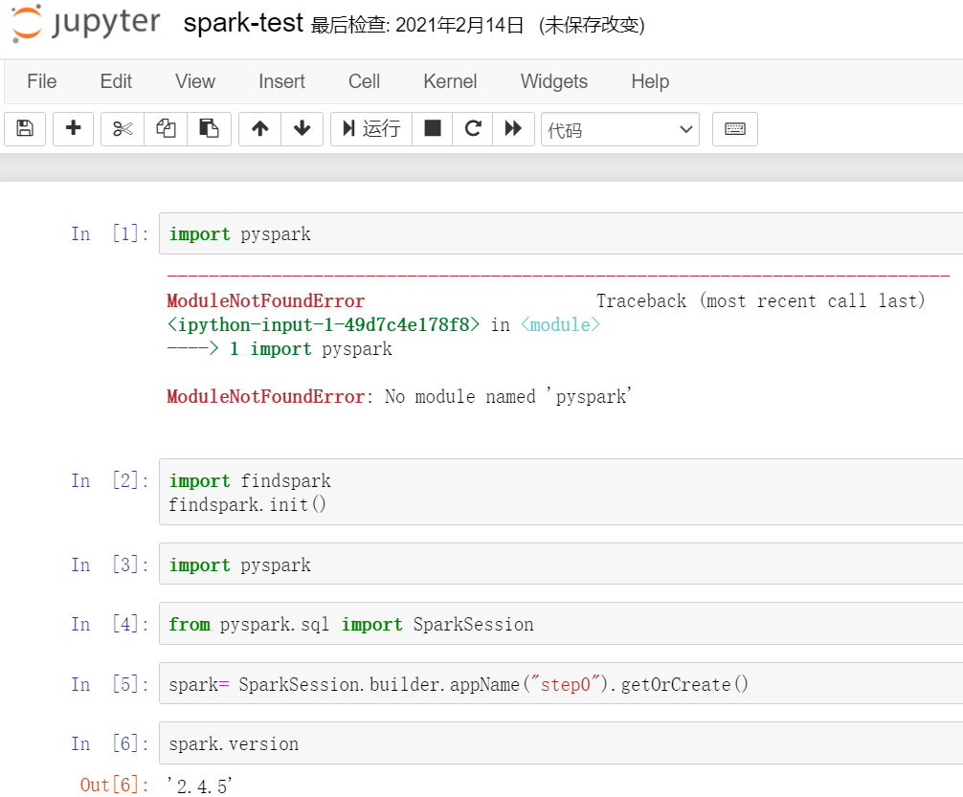
Task: Paste cells below icon
Action: coord(209,129)
